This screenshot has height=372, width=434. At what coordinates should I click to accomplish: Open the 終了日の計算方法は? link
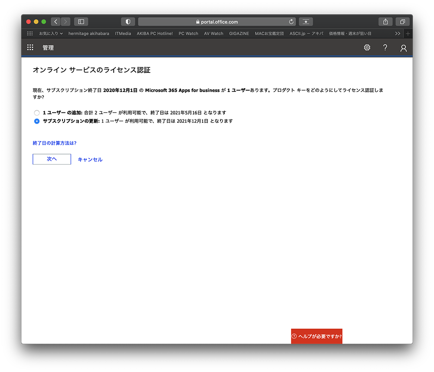tap(55, 143)
